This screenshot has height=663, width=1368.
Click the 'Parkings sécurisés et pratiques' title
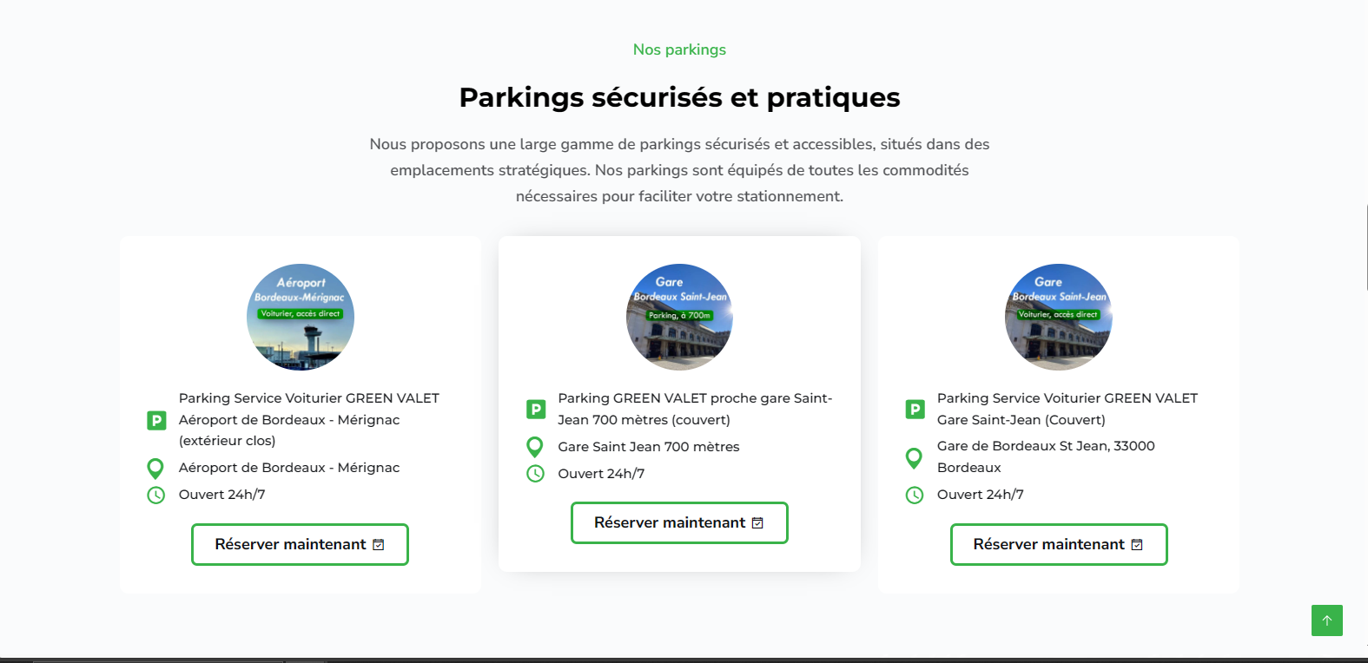point(679,97)
